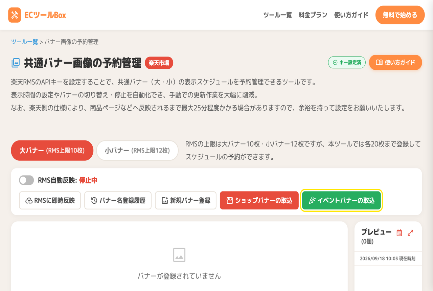Open バナー名登録履歴
433x291 pixels.
118,200
